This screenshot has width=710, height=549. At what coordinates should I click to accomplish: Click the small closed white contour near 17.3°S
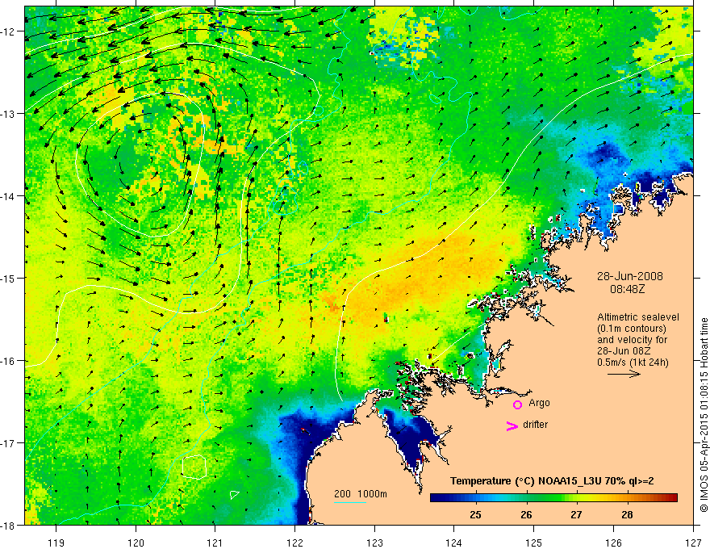(x=194, y=467)
